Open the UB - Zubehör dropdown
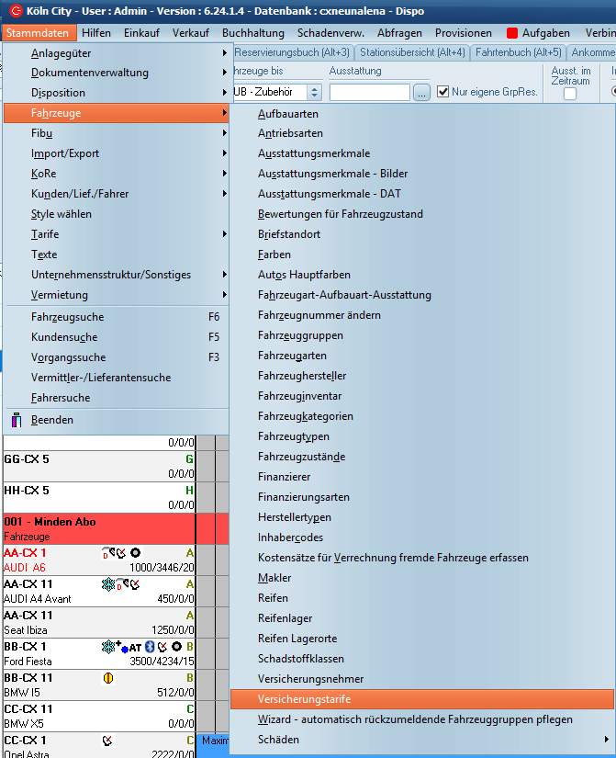 click(x=314, y=92)
